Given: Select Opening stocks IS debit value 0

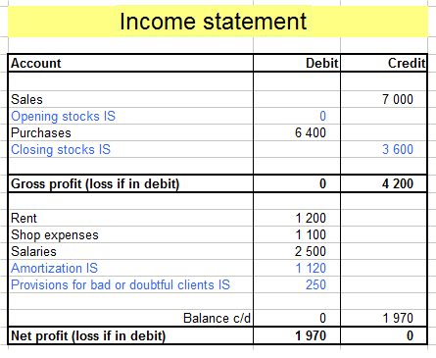Looking at the screenshot, I should pos(297,116).
